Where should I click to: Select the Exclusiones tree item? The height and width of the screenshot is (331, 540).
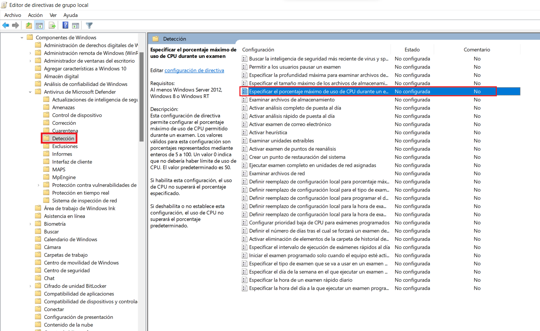(65, 146)
